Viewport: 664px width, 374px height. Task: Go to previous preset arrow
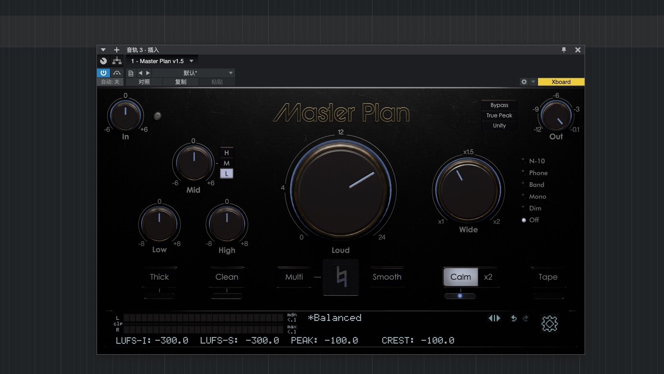point(140,73)
